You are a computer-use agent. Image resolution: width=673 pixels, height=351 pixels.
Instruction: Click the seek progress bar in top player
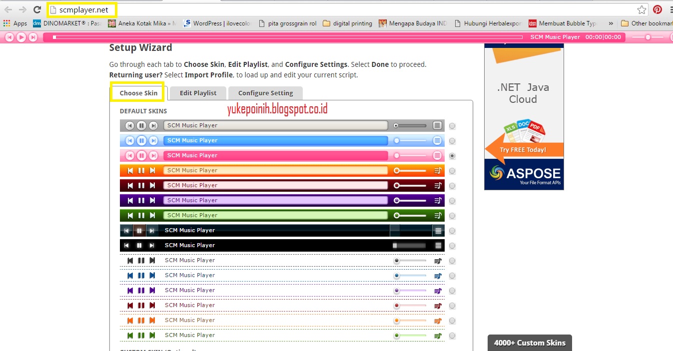pyautogui.click(x=287, y=37)
